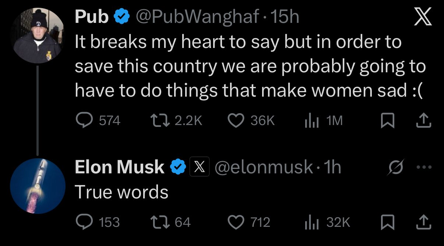444x246 pixels.
Task: Open the three-dot more menu on Elon's reply
Action: [x=423, y=167]
